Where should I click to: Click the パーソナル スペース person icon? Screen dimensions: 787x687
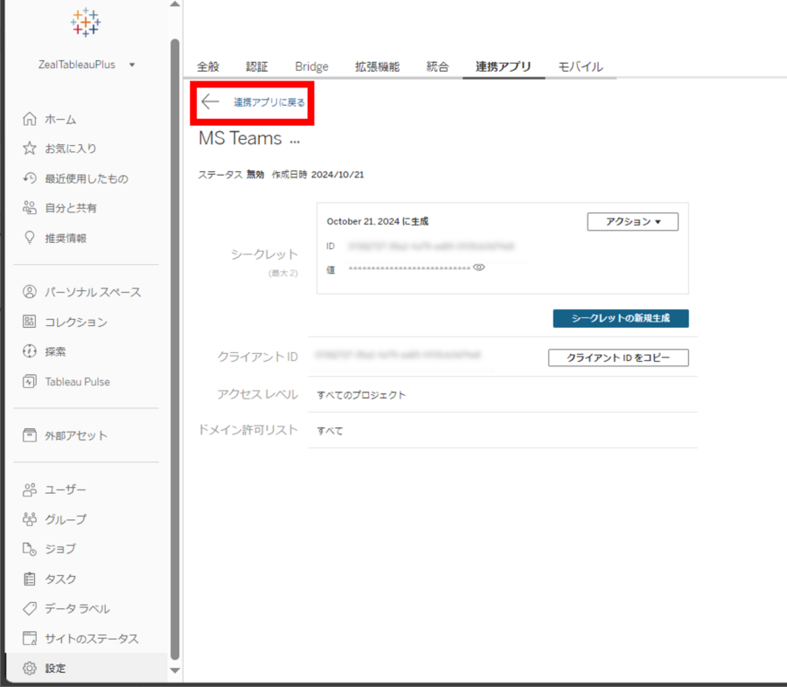tap(30, 292)
